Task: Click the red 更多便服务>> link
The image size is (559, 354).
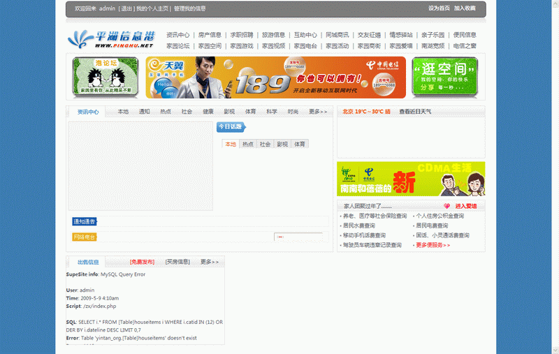Action: click(433, 244)
